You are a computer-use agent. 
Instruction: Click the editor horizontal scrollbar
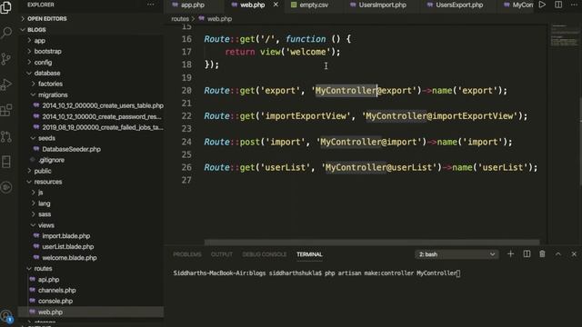(372, 243)
